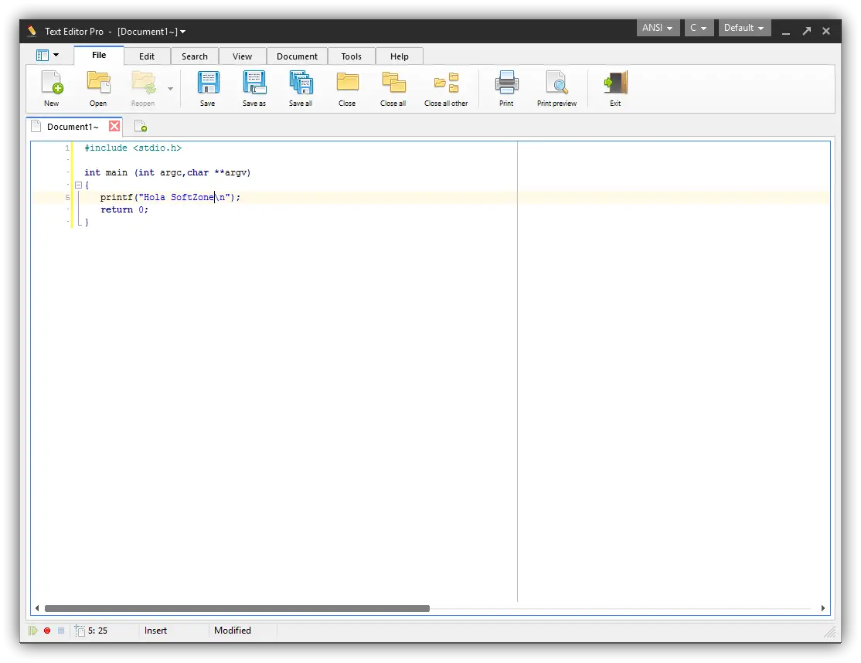Image resolution: width=861 pixels, height=663 pixels.
Task: Click the Save all icon
Action: tap(301, 83)
